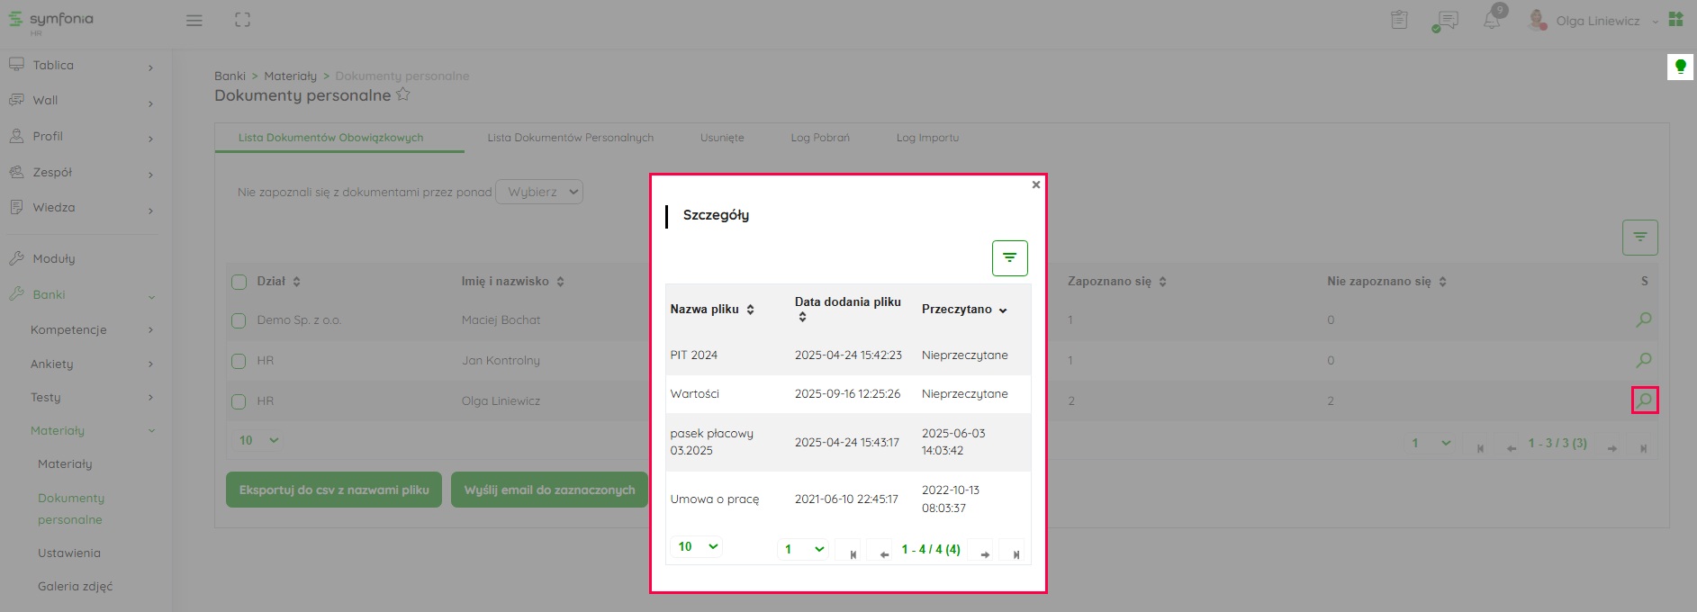The image size is (1697, 612).
Task: Sort by Przeczytano column
Action: pyautogui.click(x=963, y=310)
